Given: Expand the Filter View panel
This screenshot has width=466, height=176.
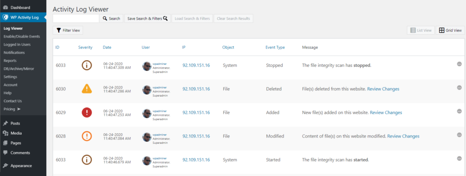Looking at the screenshot, I should 68,30.
